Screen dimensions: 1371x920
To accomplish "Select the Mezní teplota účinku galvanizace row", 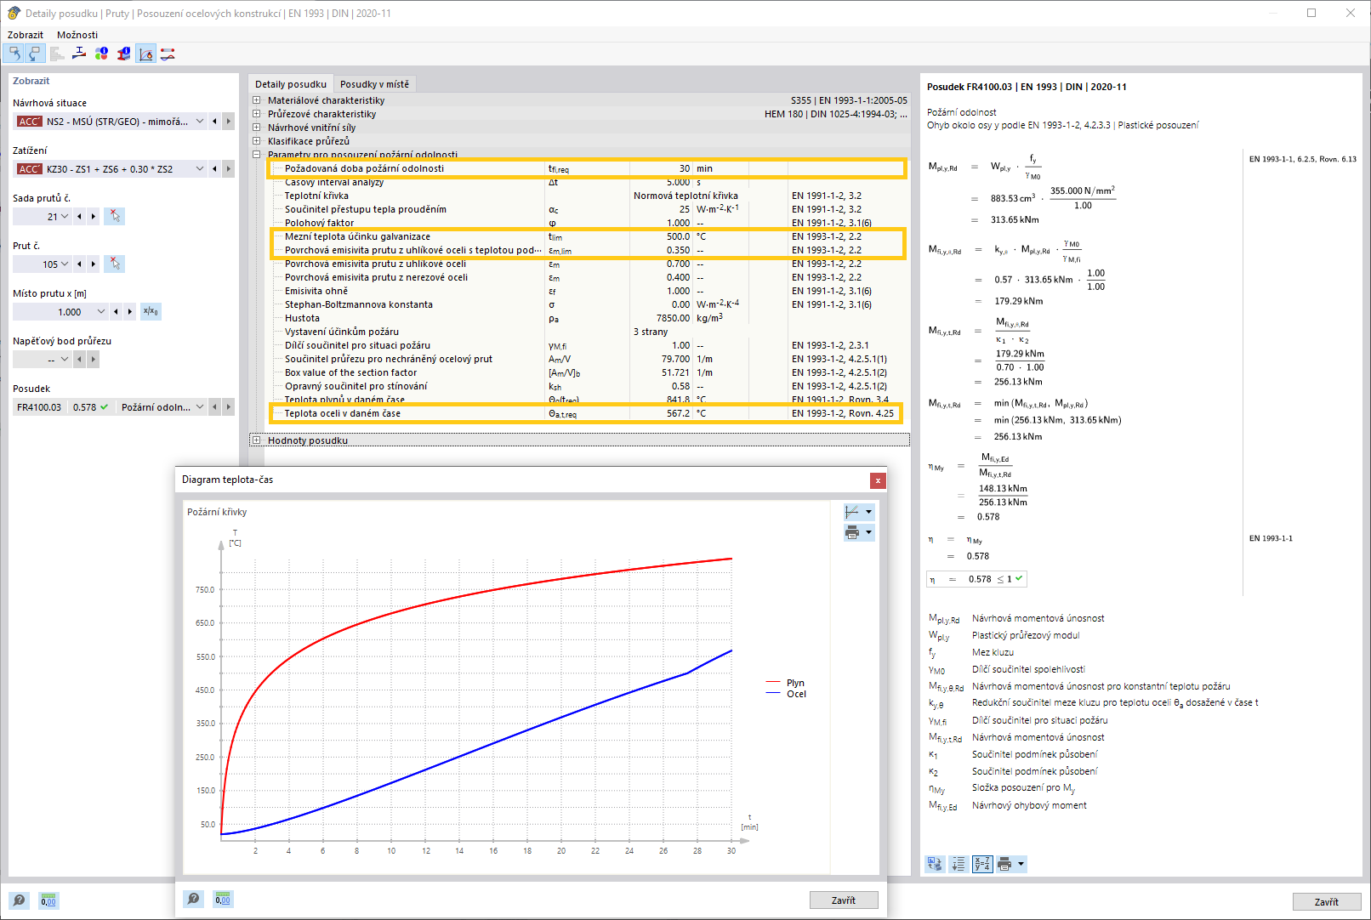I will (588, 236).
